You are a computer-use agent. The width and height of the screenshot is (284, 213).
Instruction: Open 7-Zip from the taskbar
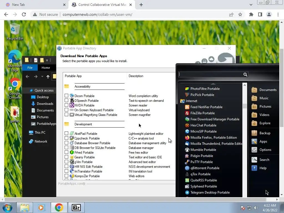76,207
